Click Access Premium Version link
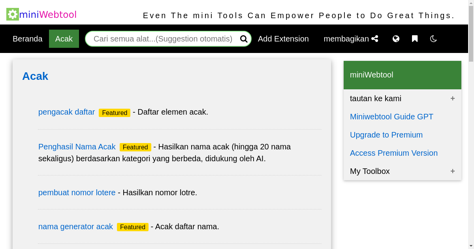The image size is (474, 249). [x=394, y=153]
